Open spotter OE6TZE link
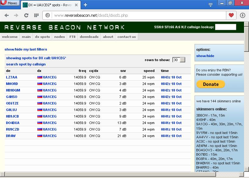Image resolution: width=249 pixels, height=178 pixels. [12, 103]
